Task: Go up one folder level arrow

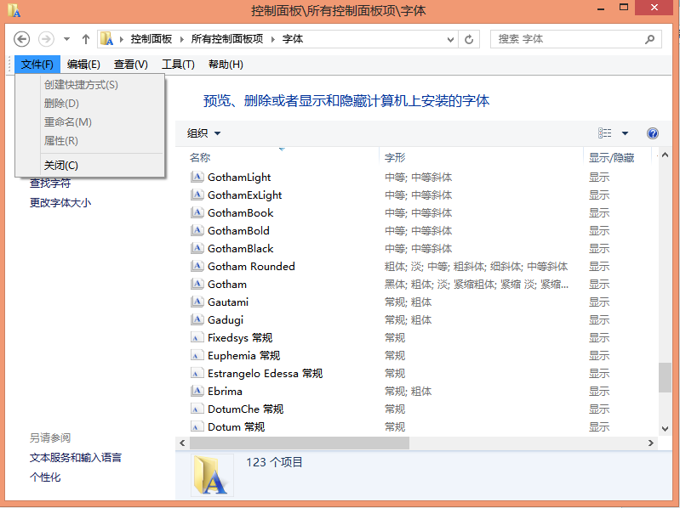Action: pos(86,39)
